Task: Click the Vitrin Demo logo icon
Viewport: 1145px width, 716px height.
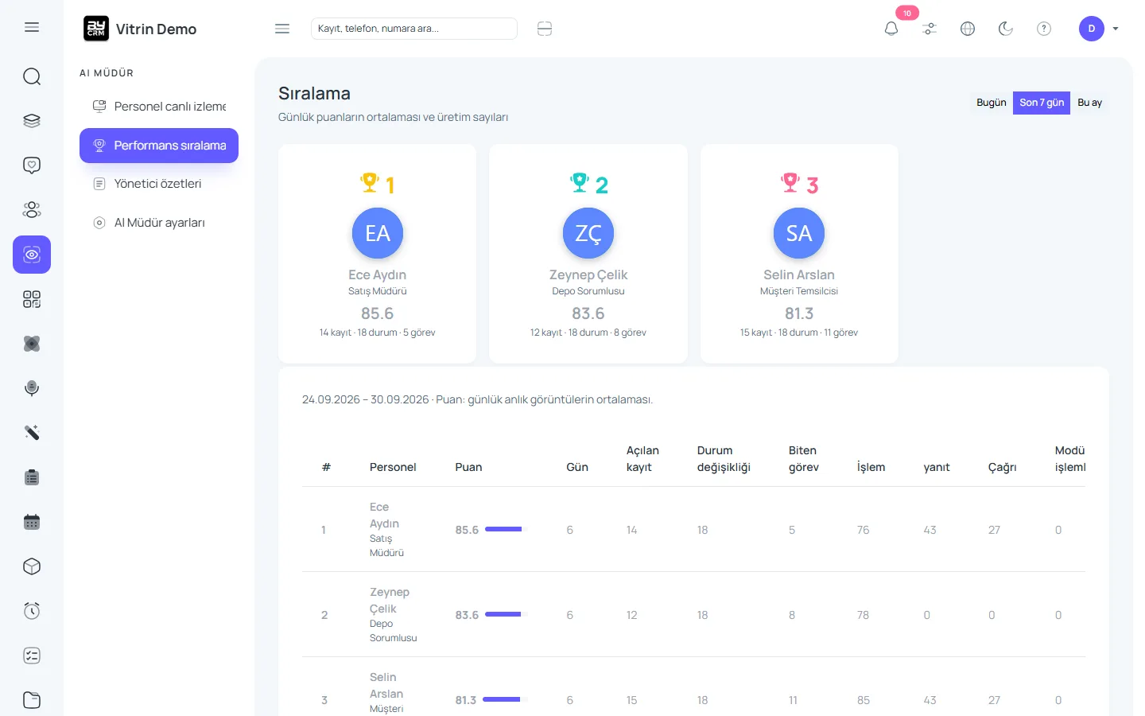Action: 96,29
